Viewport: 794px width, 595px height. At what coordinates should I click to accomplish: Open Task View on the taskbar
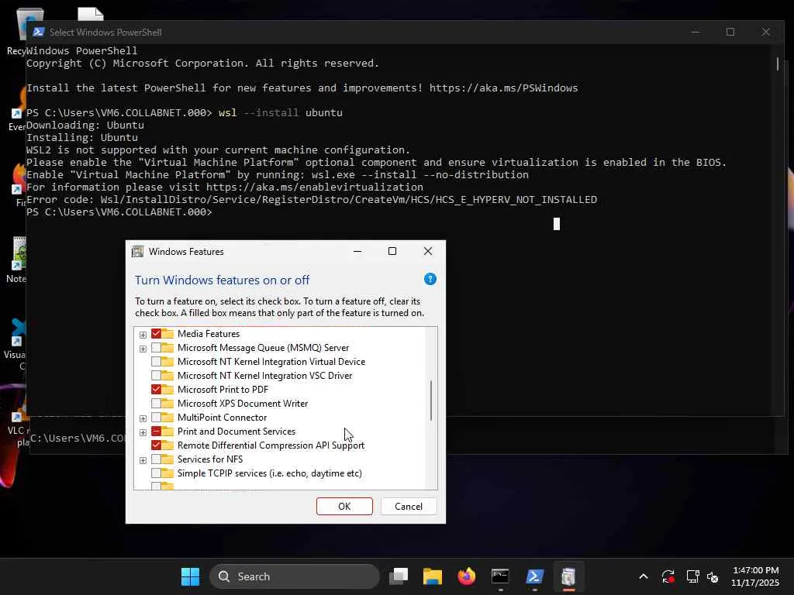[399, 576]
